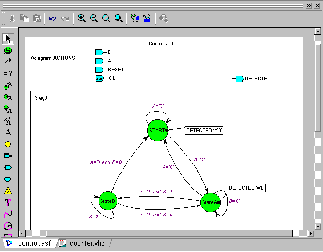Select the Condition (=?) tool
The width and height of the screenshot is (323, 252).
click(8, 74)
